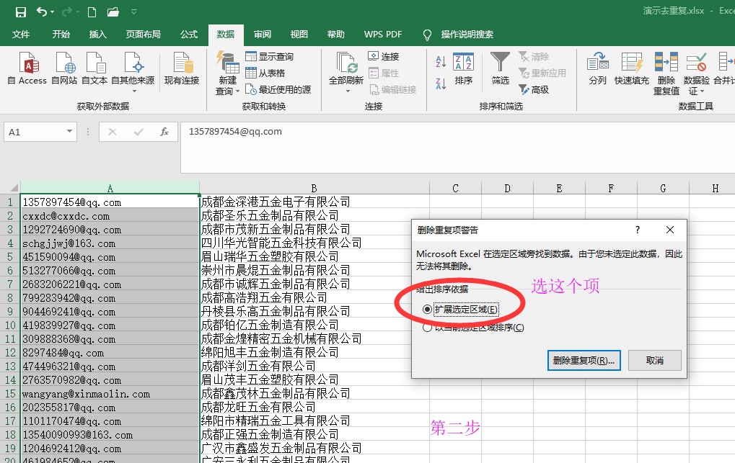Select all cells with the corner triangle
The height and width of the screenshot is (463, 735).
(x=14, y=188)
